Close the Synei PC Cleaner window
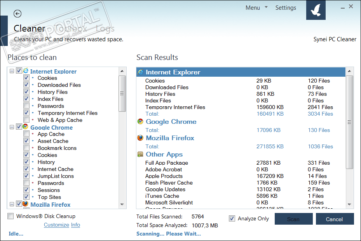 point(351,7)
